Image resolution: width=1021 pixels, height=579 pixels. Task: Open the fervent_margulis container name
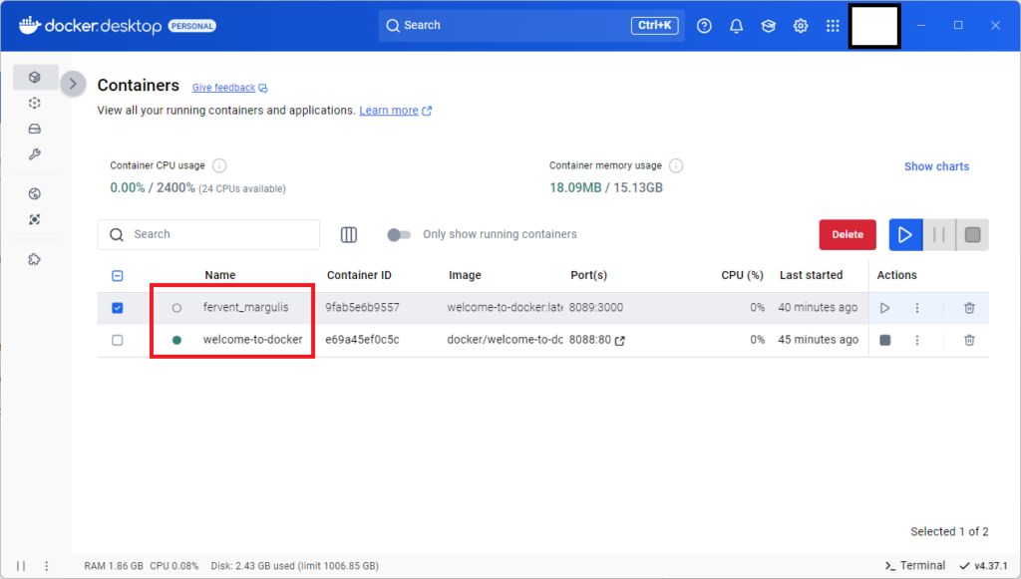coord(245,307)
